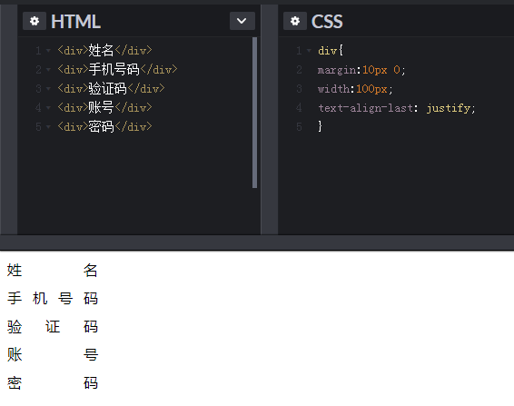Click HTML line number 3 in gutter
The image size is (514, 406).
point(38,89)
